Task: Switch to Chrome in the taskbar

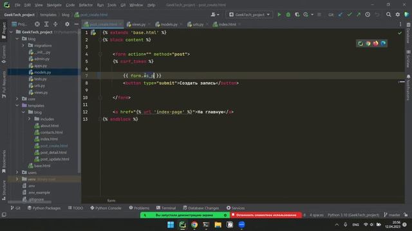Action: pyautogui.click(x=194, y=225)
